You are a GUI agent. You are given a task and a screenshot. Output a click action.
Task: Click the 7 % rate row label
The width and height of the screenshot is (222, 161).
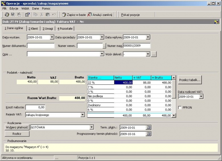[101, 87]
